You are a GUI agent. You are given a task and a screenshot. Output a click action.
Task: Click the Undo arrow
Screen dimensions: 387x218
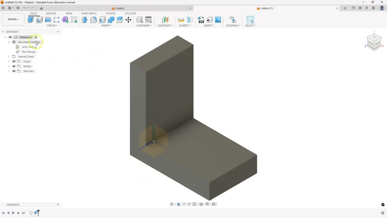25,8
